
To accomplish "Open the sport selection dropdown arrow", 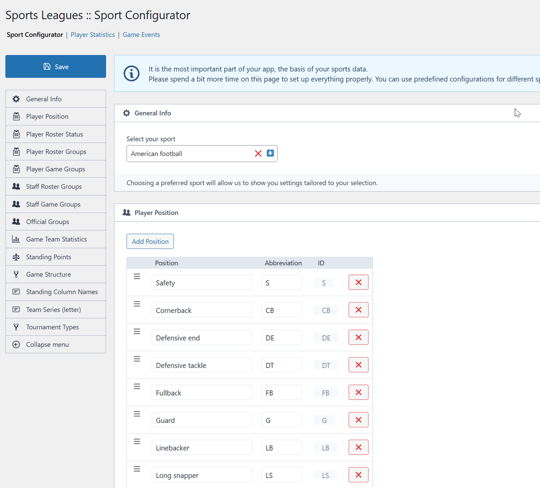I will pos(270,153).
